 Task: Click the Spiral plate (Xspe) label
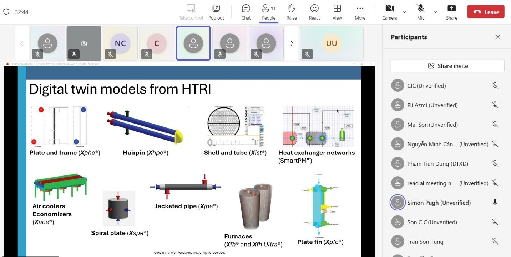(x=120, y=233)
